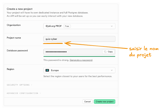Focus the Project name field containing quiz-cyber
This screenshot has width=161, height=110.
pyautogui.click(x=79, y=39)
